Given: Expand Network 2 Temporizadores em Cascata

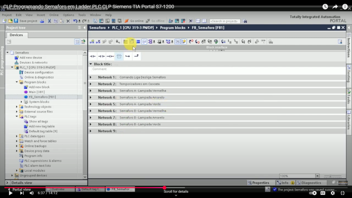Looking at the screenshot, I should (91, 84).
